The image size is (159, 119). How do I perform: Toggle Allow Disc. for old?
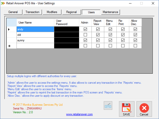pos(135,35)
